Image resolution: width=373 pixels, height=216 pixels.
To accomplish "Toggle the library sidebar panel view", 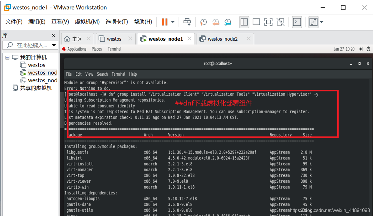I will pyautogui.click(x=244, y=22).
